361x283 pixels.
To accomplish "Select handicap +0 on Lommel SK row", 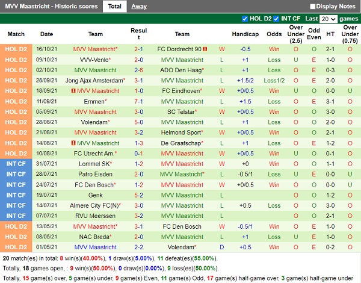I will [x=245, y=164].
